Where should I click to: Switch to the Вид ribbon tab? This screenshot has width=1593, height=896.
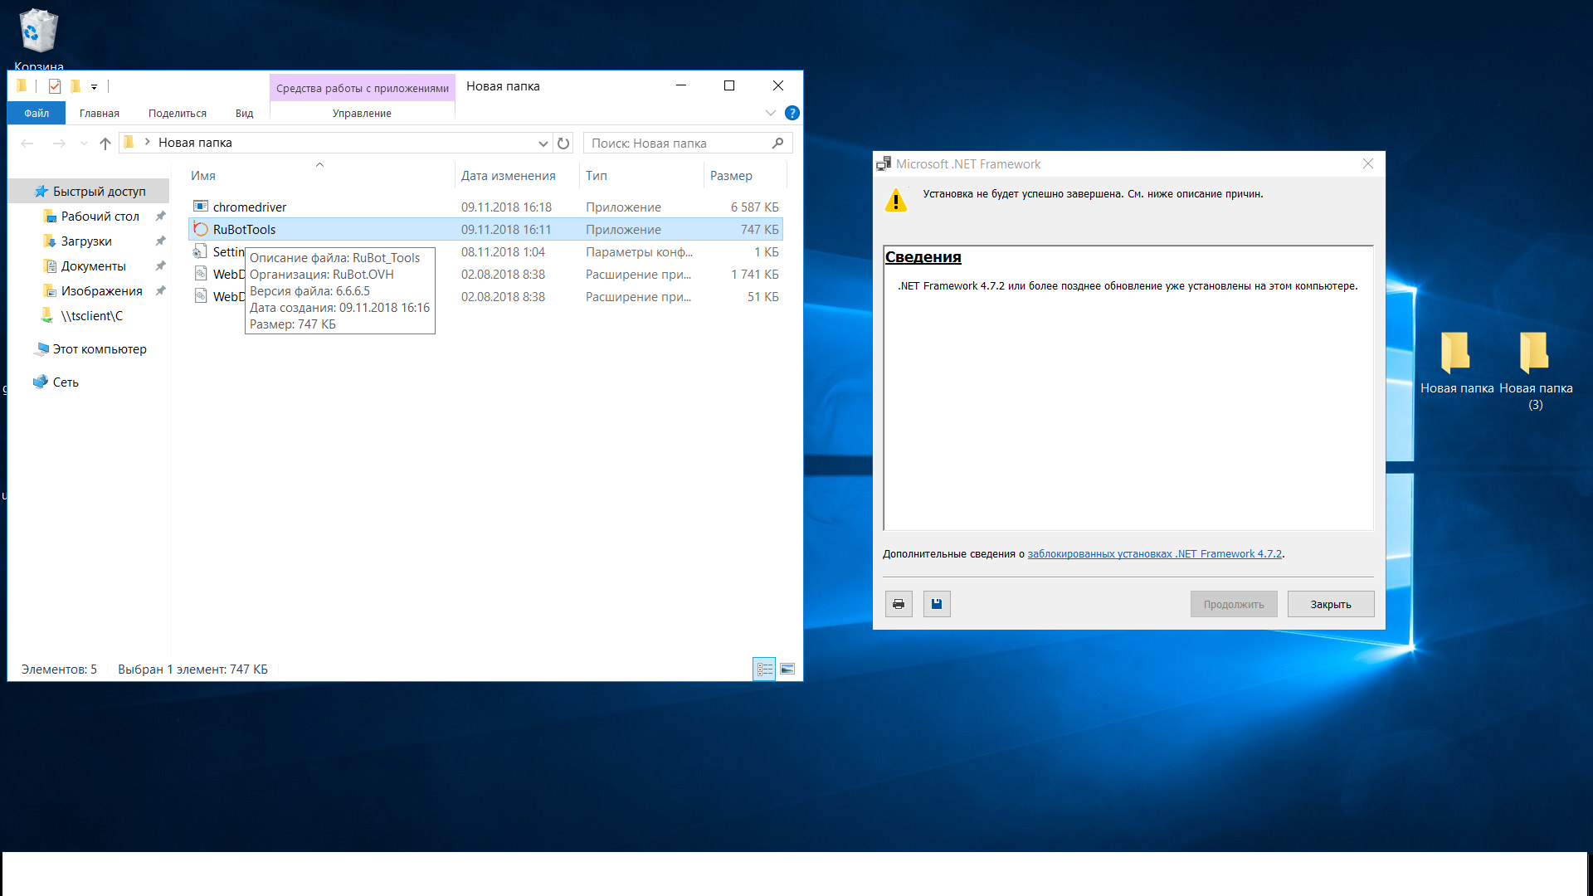click(x=244, y=113)
